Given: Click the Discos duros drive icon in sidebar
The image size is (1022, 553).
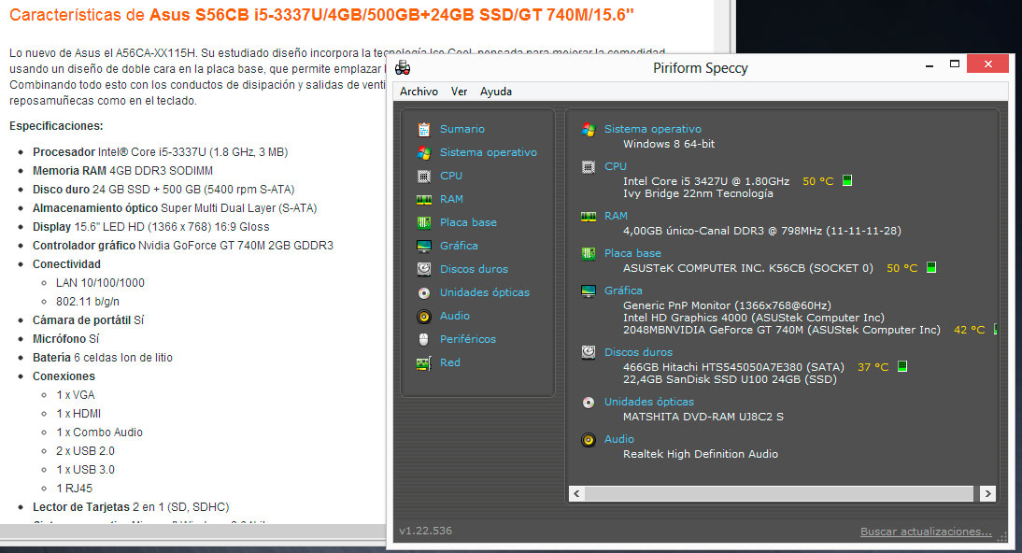Looking at the screenshot, I should coord(424,269).
